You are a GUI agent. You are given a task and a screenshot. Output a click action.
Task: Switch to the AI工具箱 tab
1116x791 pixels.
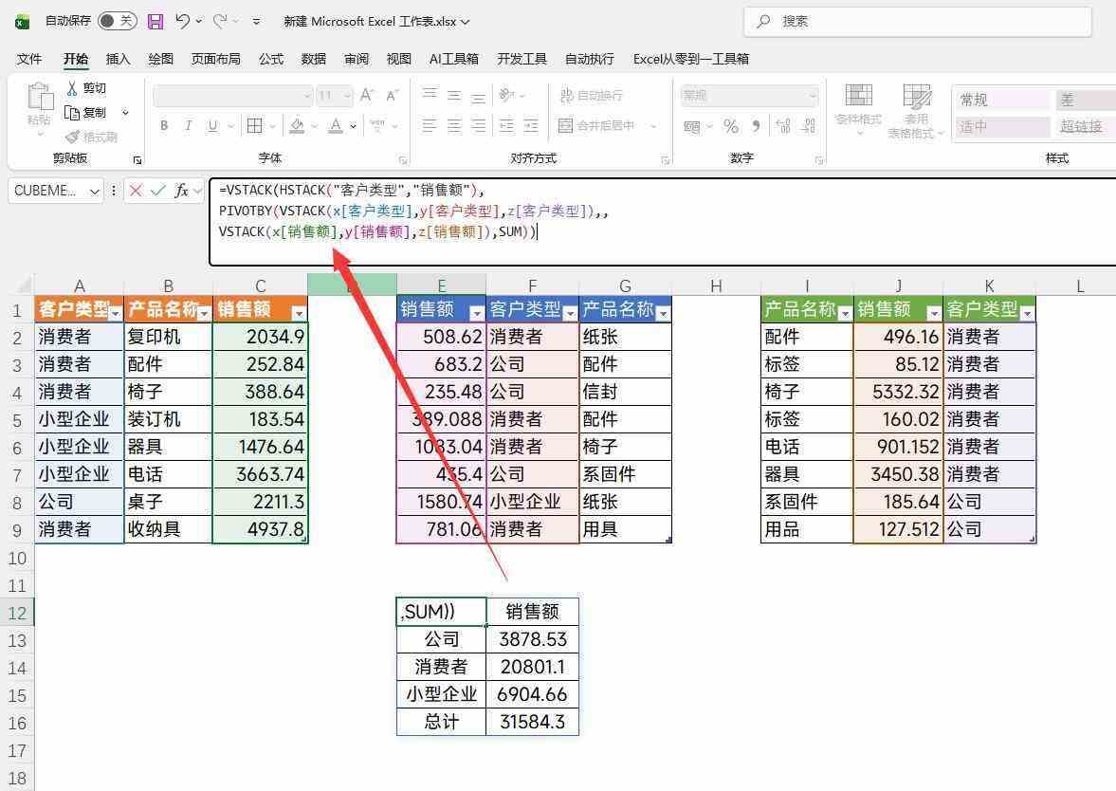click(454, 59)
